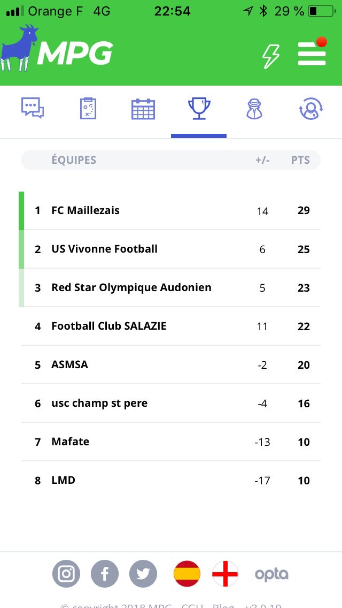Switch to the English flag league
The height and width of the screenshot is (608, 342).
pyautogui.click(x=225, y=574)
